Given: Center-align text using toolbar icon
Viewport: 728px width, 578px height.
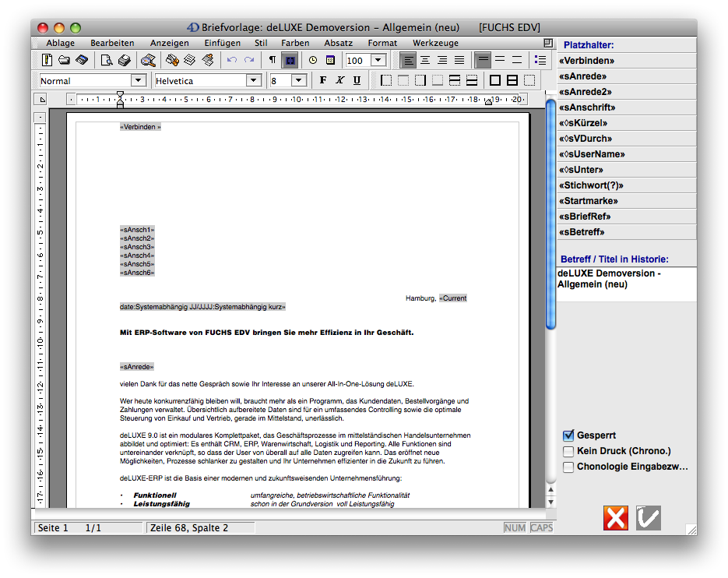Looking at the screenshot, I should (425, 60).
